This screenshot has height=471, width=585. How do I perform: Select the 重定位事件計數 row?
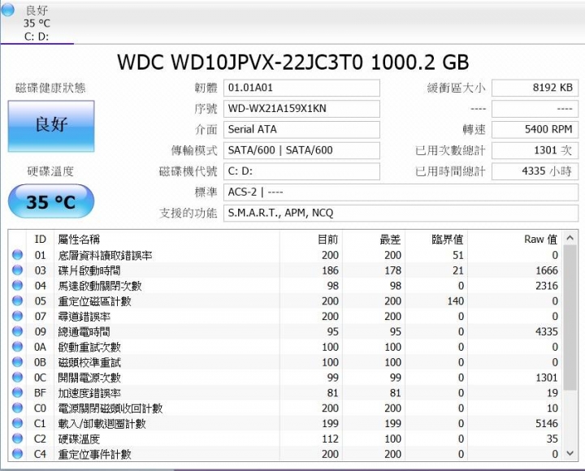(x=285, y=454)
